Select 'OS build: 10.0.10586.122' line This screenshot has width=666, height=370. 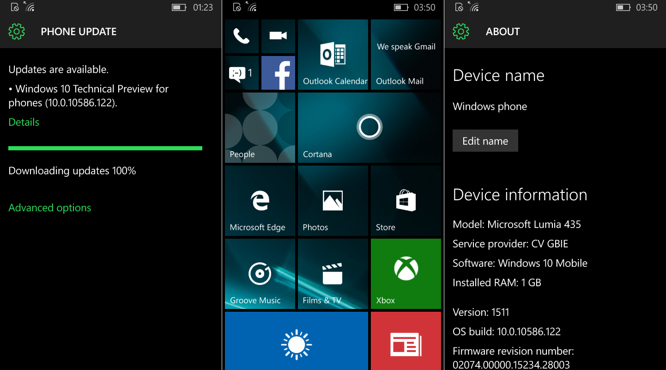[x=507, y=332]
